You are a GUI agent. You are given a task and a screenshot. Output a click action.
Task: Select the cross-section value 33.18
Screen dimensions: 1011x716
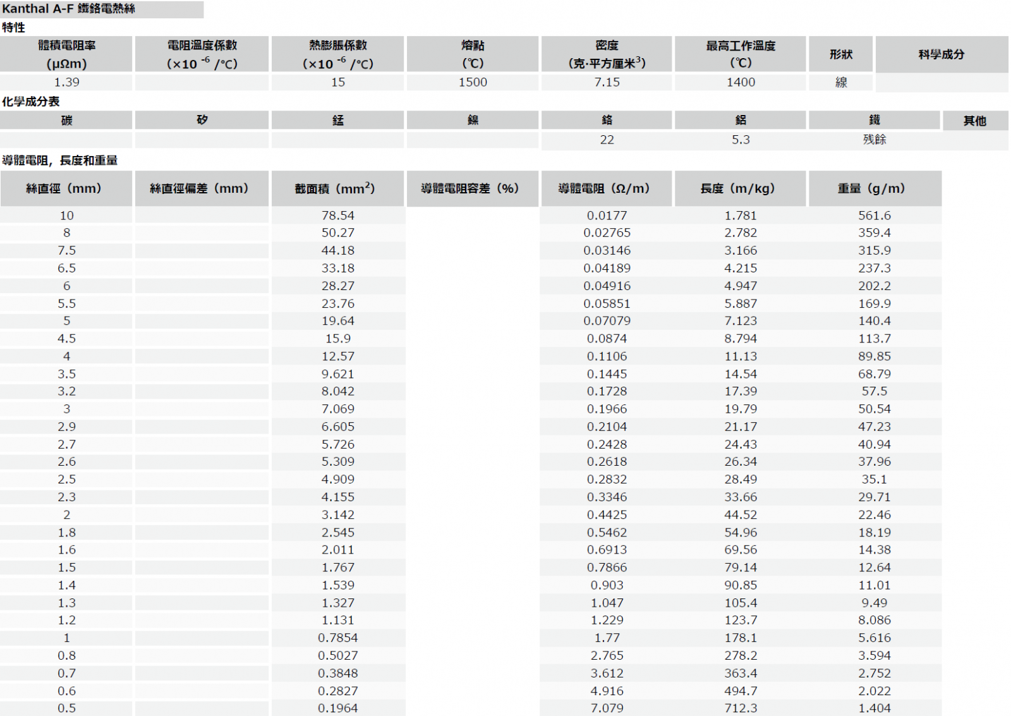(338, 269)
